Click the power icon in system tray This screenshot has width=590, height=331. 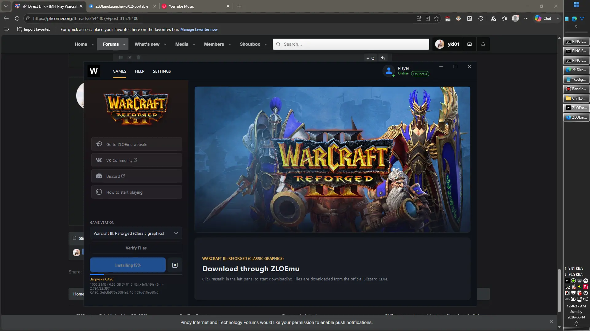[x=586, y=293]
